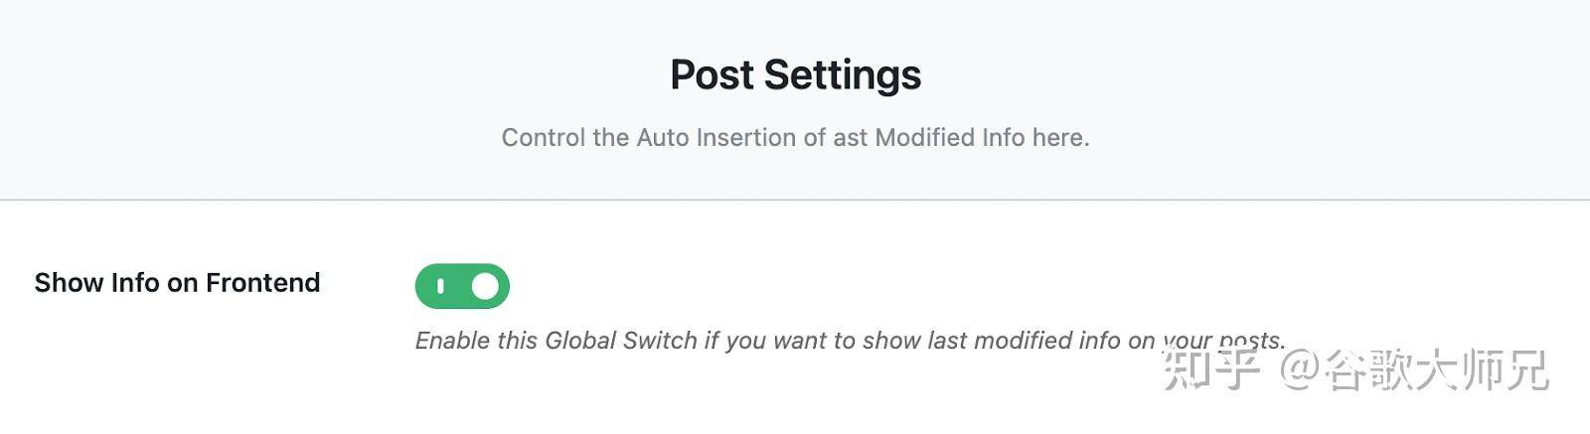Click the "Show Info on Frontend" label

point(177,283)
